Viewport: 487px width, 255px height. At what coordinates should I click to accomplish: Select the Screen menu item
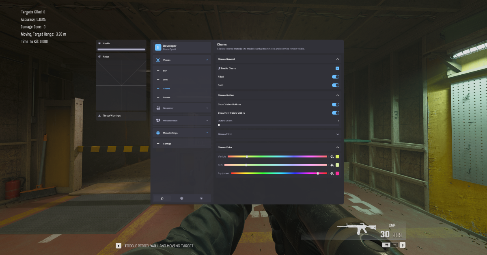(x=166, y=97)
